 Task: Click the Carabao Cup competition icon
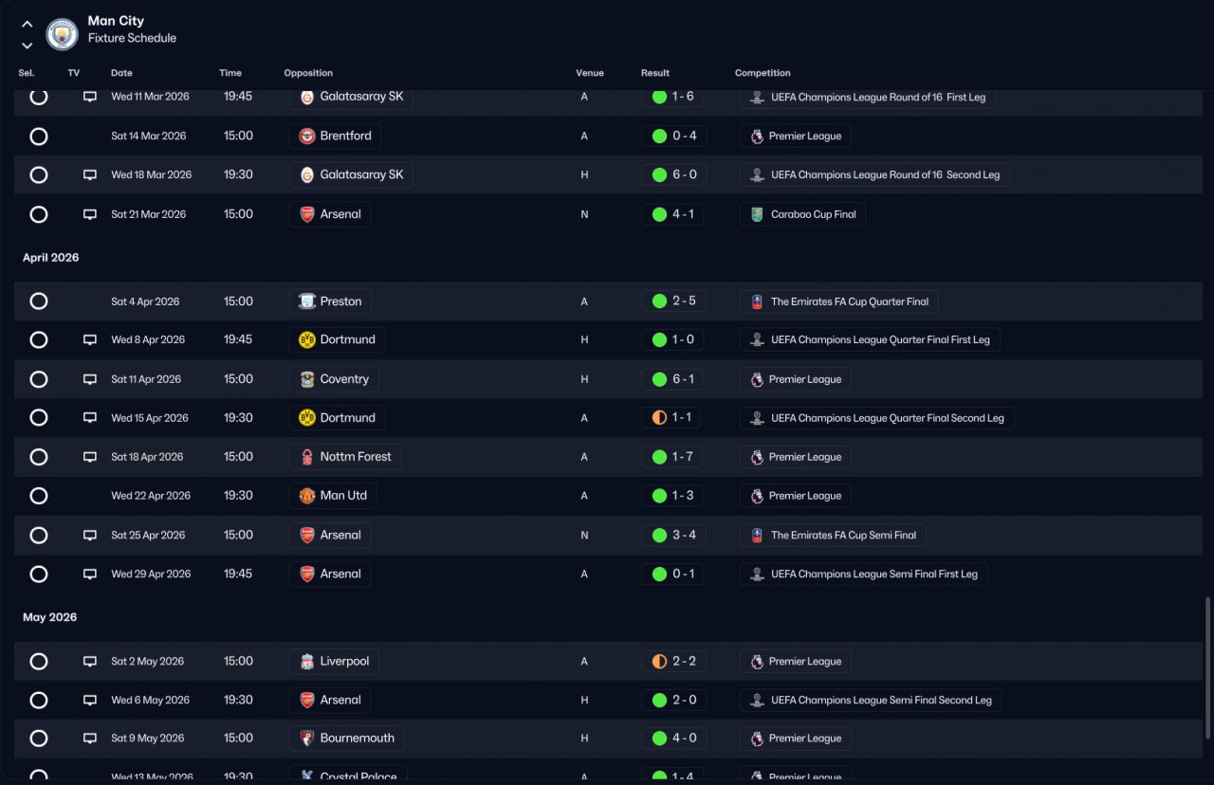[x=757, y=214]
